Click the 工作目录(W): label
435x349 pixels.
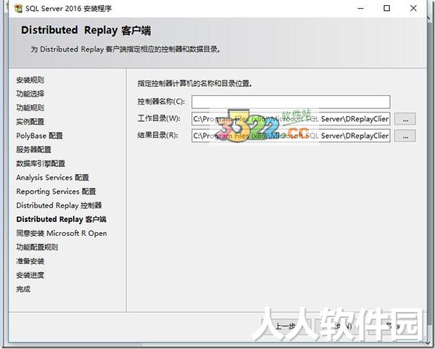tap(159, 118)
